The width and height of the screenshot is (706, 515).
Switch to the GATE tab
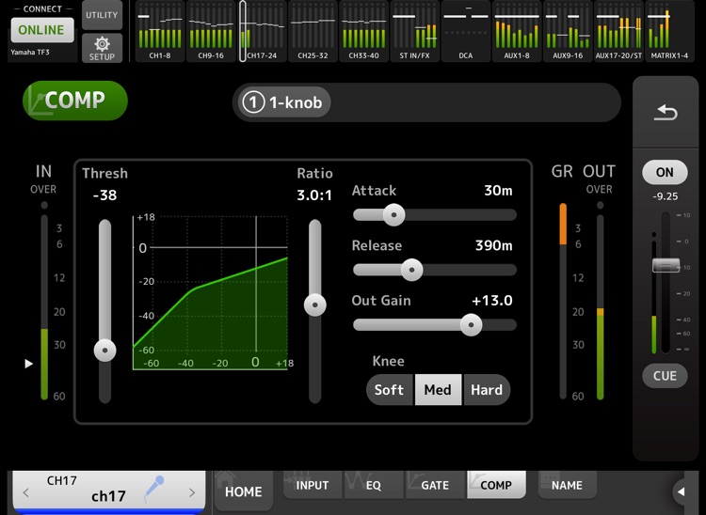pyautogui.click(x=435, y=485)
